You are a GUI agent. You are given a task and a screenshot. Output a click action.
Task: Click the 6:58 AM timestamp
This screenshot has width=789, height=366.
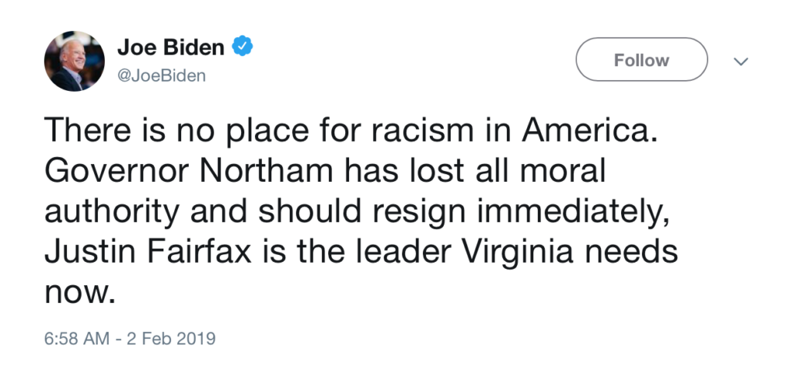(x=76, y=338)
